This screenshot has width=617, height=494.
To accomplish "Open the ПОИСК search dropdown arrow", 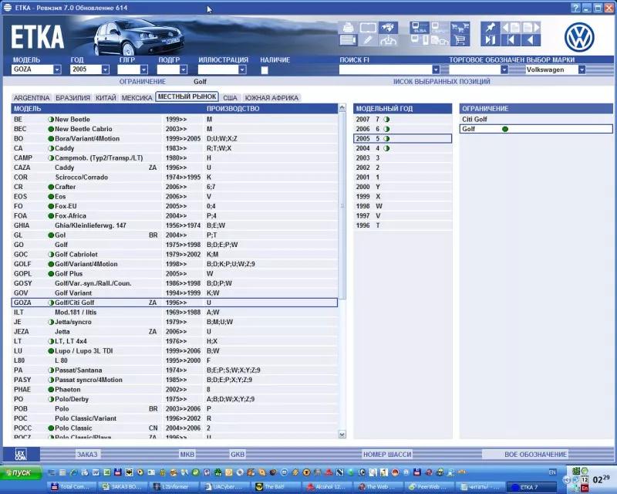I will pyautogui.click(x=436, y=69).
